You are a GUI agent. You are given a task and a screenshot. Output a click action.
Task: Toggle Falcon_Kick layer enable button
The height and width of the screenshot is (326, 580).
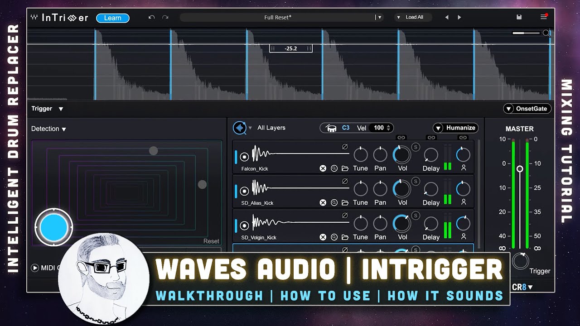point(245,157)
